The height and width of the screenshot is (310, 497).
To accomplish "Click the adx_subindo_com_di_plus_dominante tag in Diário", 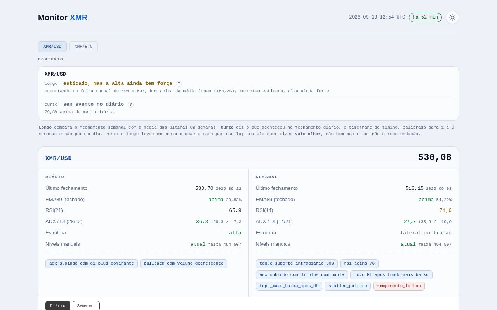I will click(x=92, y=263).
